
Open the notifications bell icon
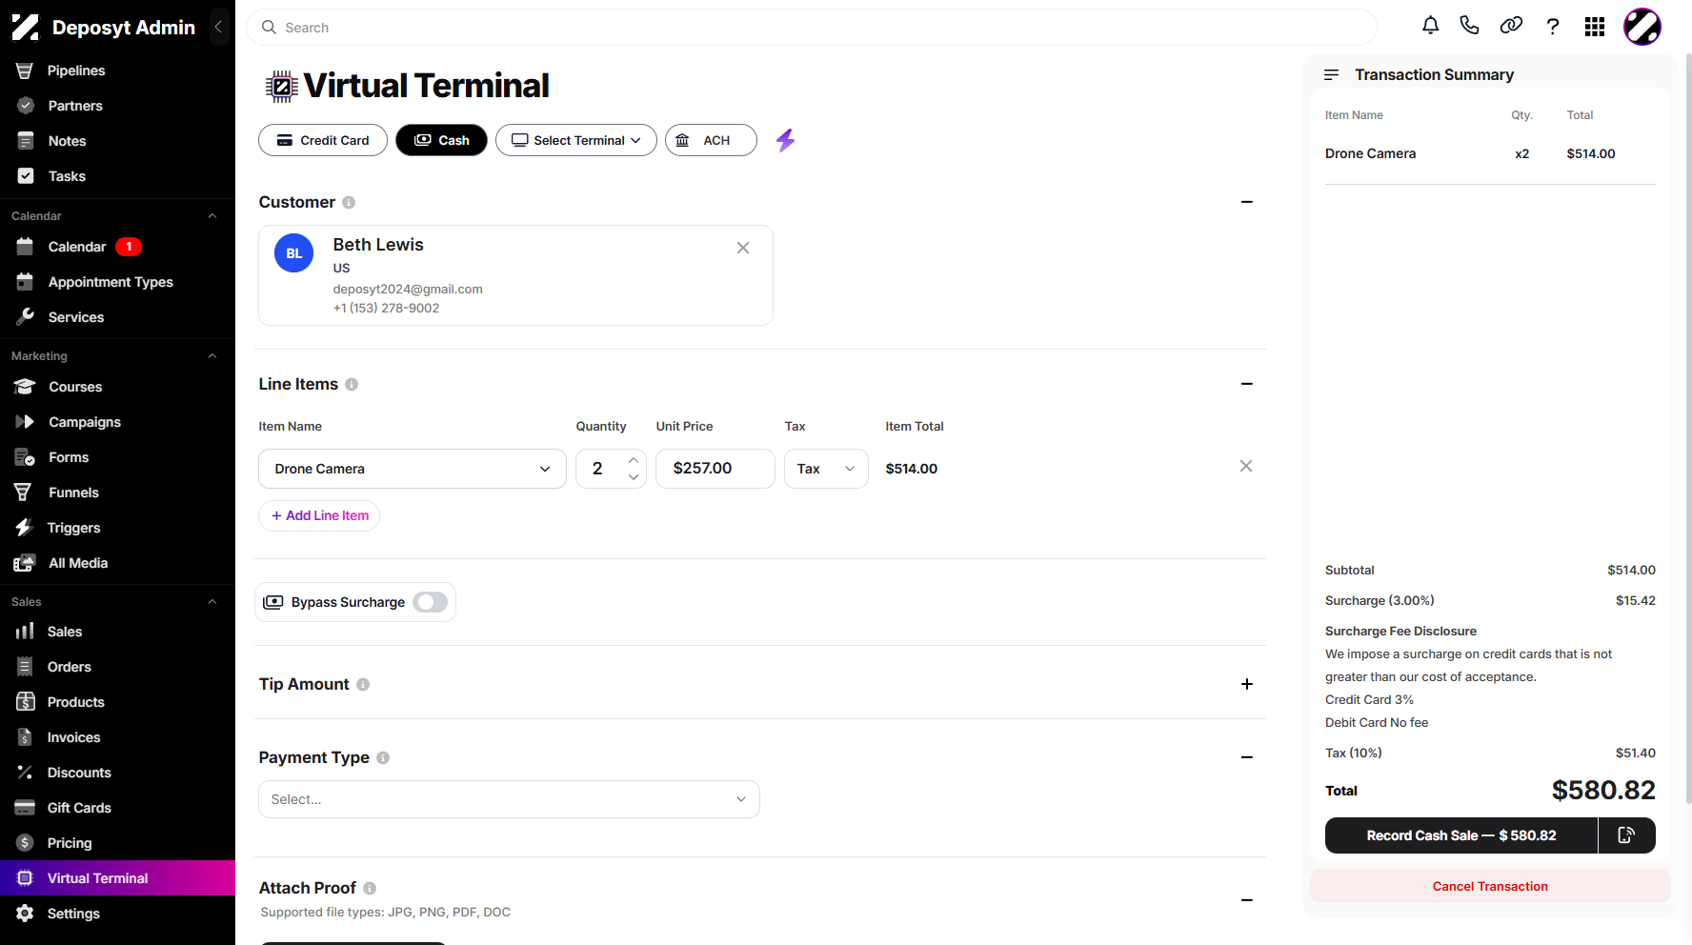tap(1430, 26)
